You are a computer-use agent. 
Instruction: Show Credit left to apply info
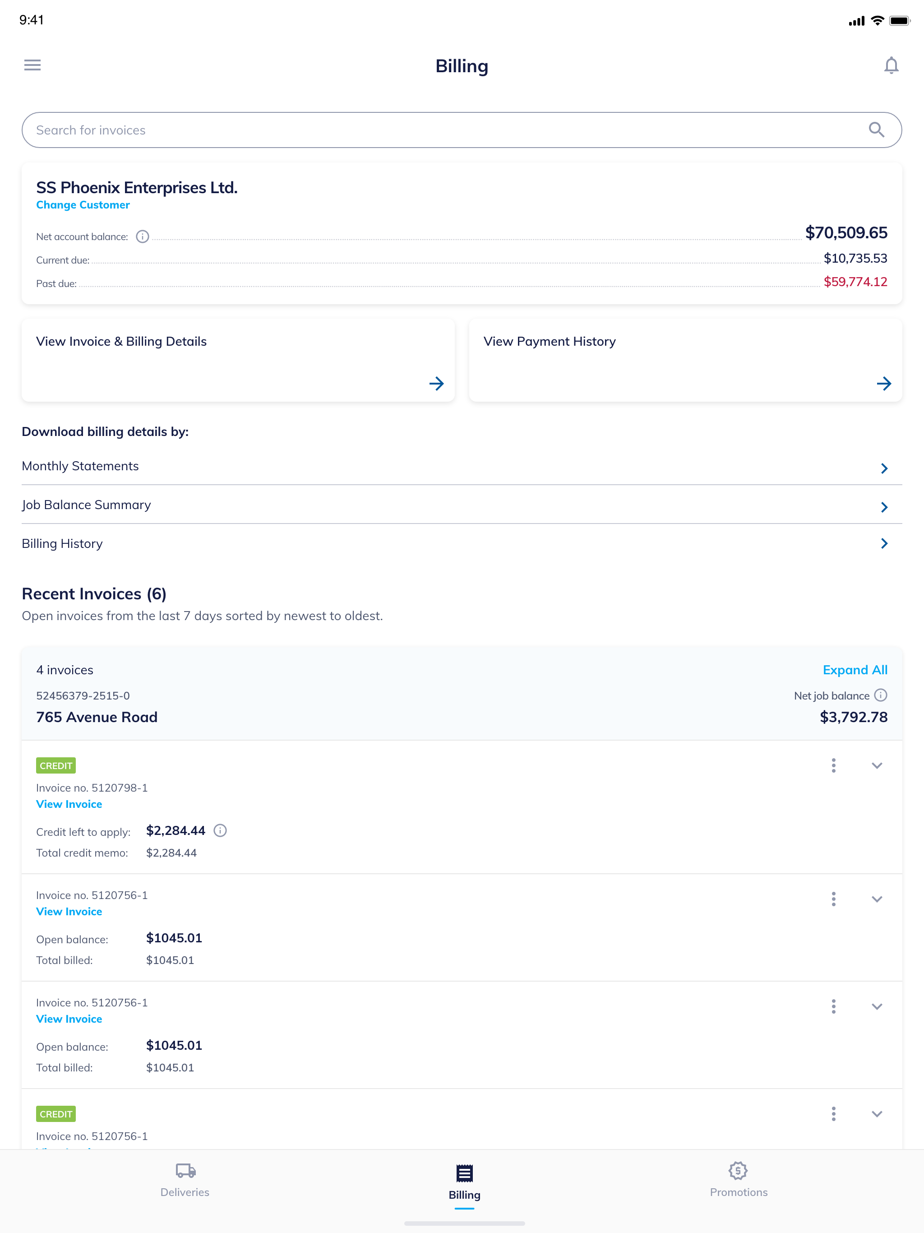pyautogui.click(x=220, y=830)
